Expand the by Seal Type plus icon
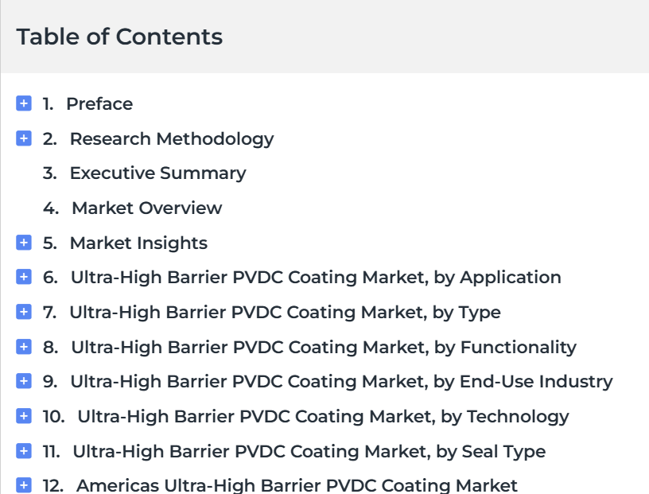649x494 pixels. (x=24, y=451)
